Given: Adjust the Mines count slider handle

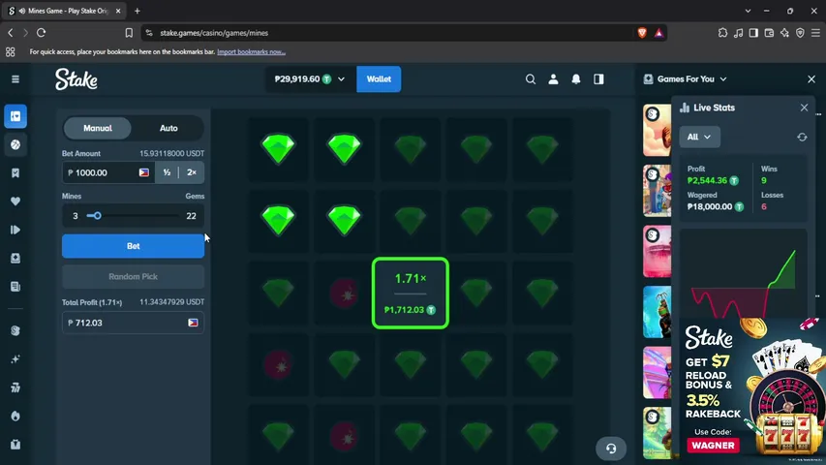Looking at the screenshot, I should 98,216.
